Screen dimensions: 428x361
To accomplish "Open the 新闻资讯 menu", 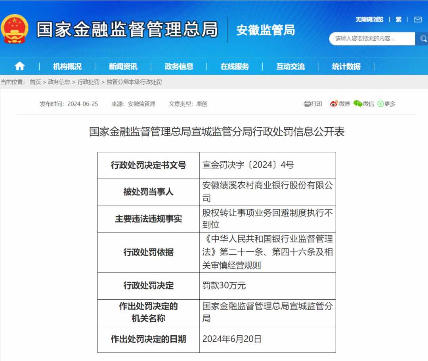I will point(123,66).
